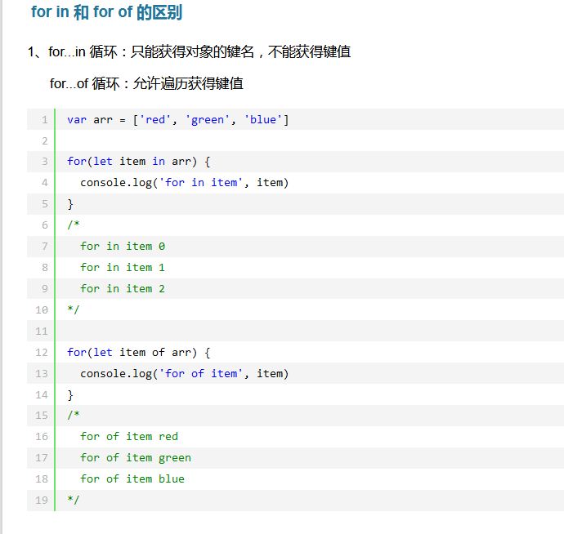Click the closing brace on line 5
The image size is (564, 534).
(70, 204)
